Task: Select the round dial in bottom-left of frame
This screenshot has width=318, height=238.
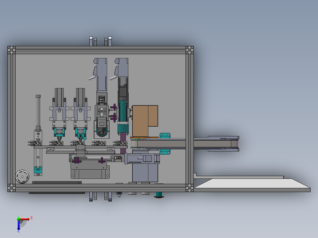Action: tap(22, 177)
